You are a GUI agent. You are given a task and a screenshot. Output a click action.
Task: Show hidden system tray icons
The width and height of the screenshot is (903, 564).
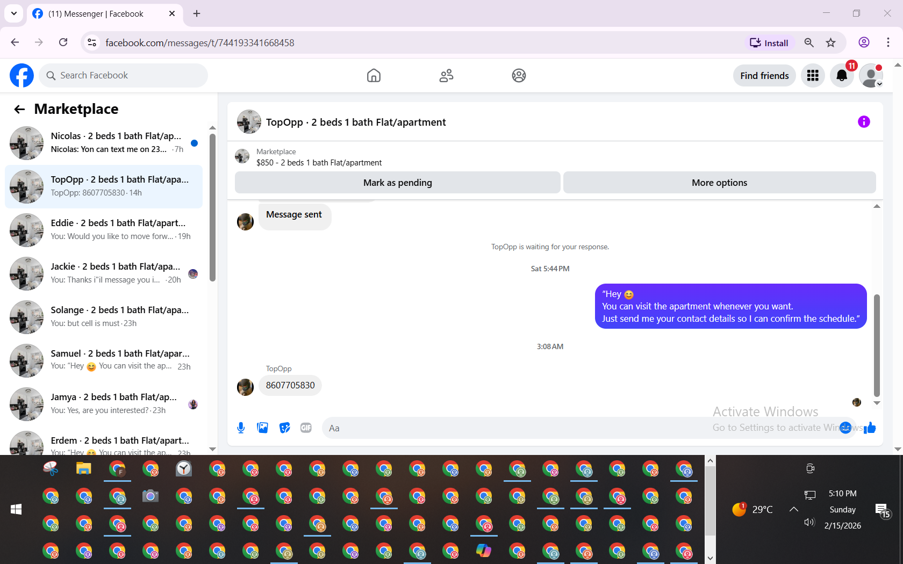click(x=793, y=509)
